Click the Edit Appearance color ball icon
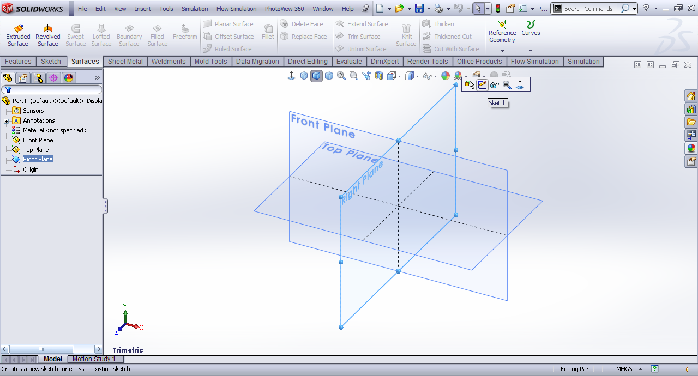 pos(446,76)
